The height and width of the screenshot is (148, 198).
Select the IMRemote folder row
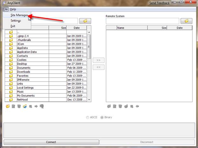pyautogui.click(x=46, y=80)
